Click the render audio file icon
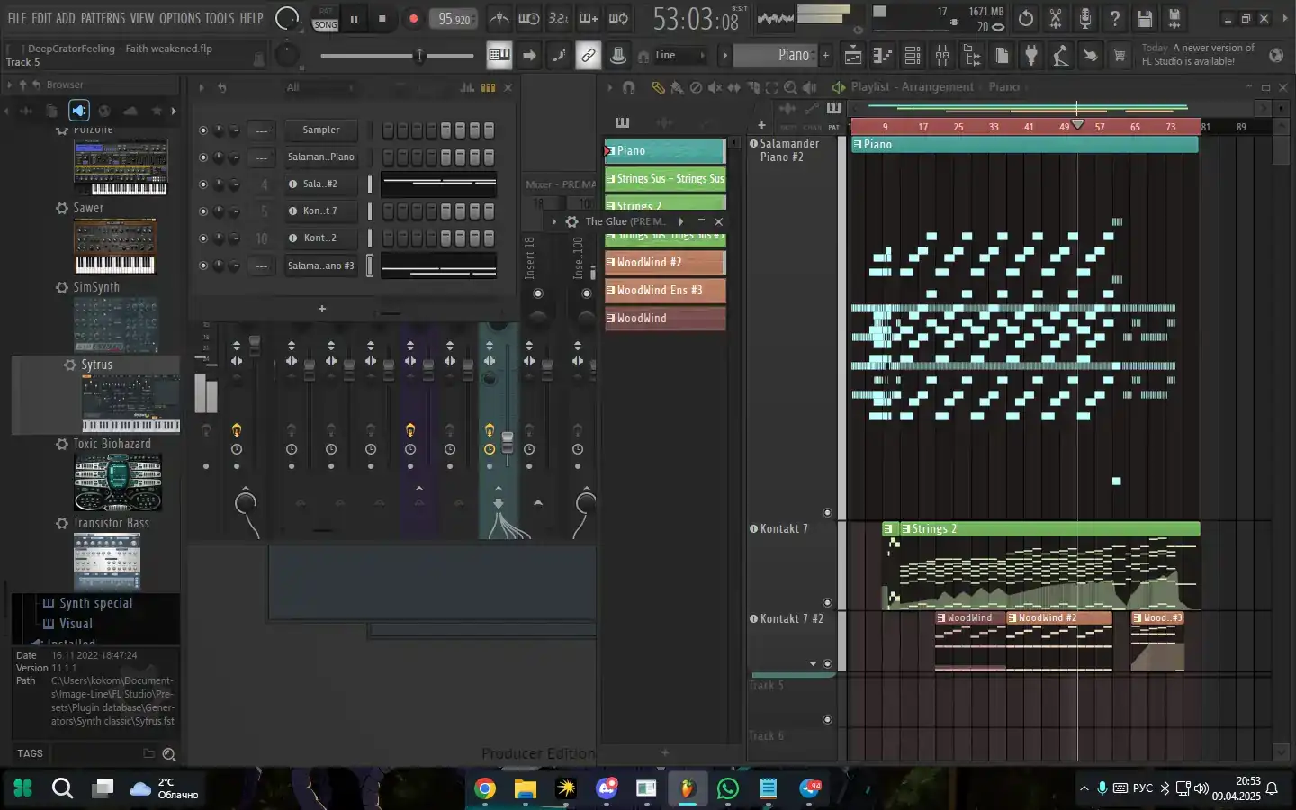 (x=1174, y=18)
